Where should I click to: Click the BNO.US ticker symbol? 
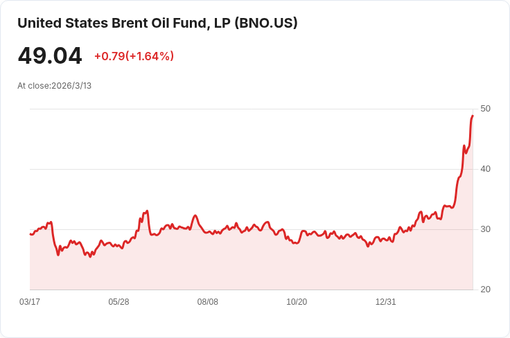click(266, 23)
